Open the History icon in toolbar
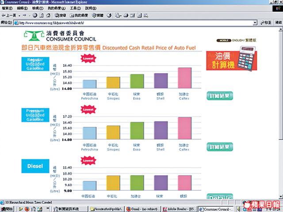Viewport: 283px width, 212px height. (x=109, y=15)
